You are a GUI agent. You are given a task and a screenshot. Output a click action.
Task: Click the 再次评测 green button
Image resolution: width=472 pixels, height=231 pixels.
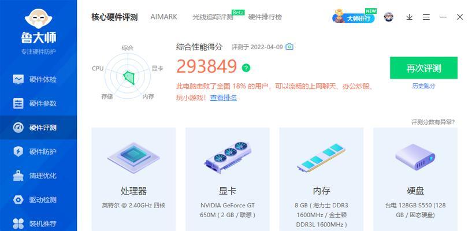click(423, 68)
